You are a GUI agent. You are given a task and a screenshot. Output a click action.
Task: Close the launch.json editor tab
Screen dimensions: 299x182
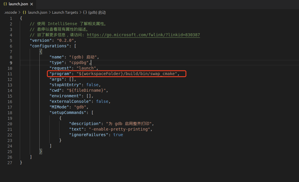coord(32,4)
